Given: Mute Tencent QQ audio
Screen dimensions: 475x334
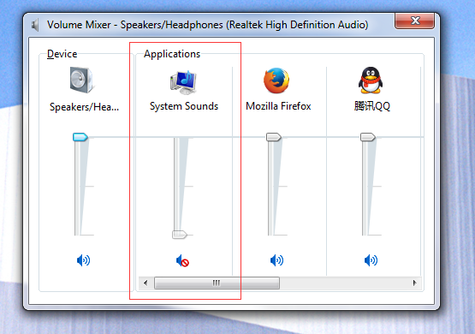Looking at the screenshot, I should tap(371, 260).
